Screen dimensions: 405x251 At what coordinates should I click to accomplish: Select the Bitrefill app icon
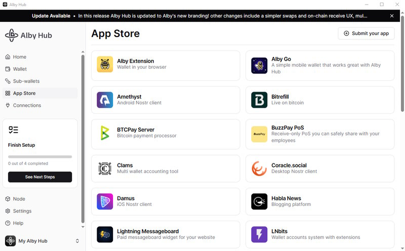(x=259, y=100)
